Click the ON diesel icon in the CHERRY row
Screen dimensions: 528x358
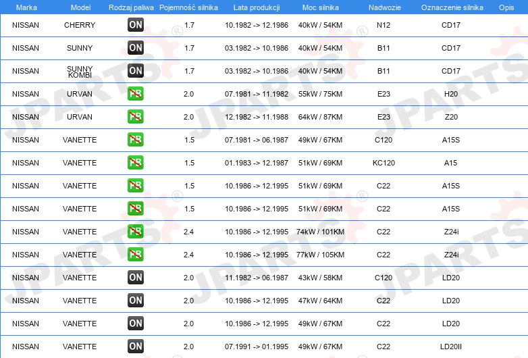pos(135,24)
